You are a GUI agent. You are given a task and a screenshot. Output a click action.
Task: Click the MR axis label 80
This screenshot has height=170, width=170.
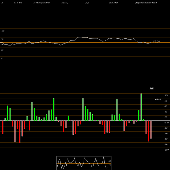coord(166,101)
